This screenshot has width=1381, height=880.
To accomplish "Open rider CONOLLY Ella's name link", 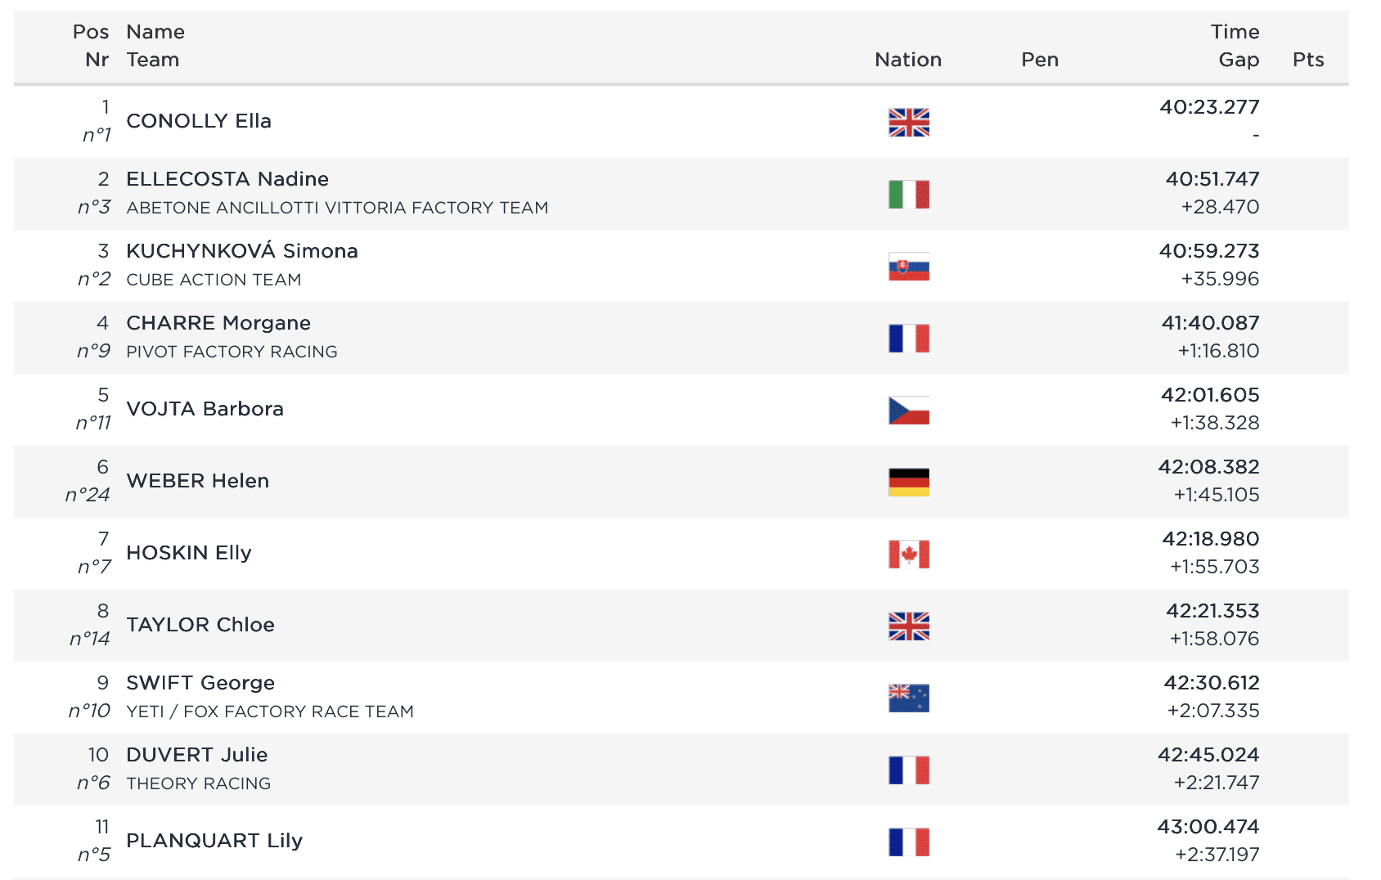I will tap(199, 121).
